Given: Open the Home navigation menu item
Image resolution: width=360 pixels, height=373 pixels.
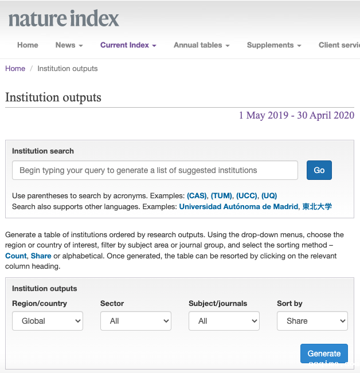Looking at the screenshot, I should click(x=28, y=45).
